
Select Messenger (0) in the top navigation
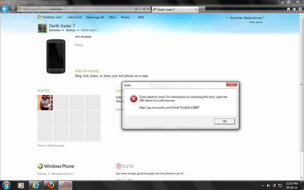pyautogui.click(x=95, y=17)
